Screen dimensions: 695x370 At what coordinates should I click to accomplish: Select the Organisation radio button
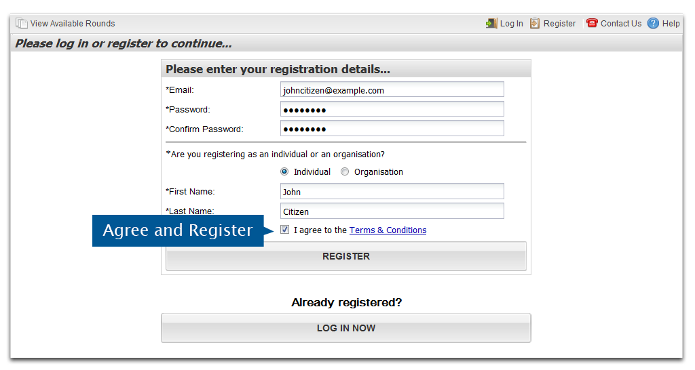point(345,171)
